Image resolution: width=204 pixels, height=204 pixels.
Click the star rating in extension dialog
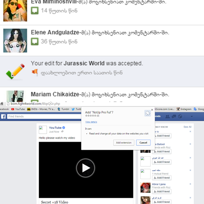pyautogui.click(x=91, y=116)
